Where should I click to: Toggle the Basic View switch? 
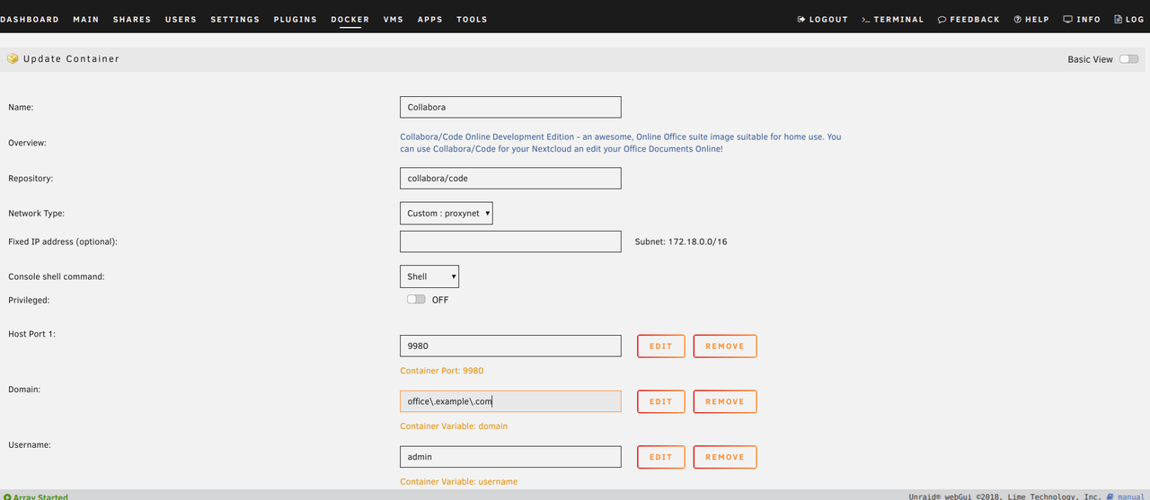(x=1128, y=59)
